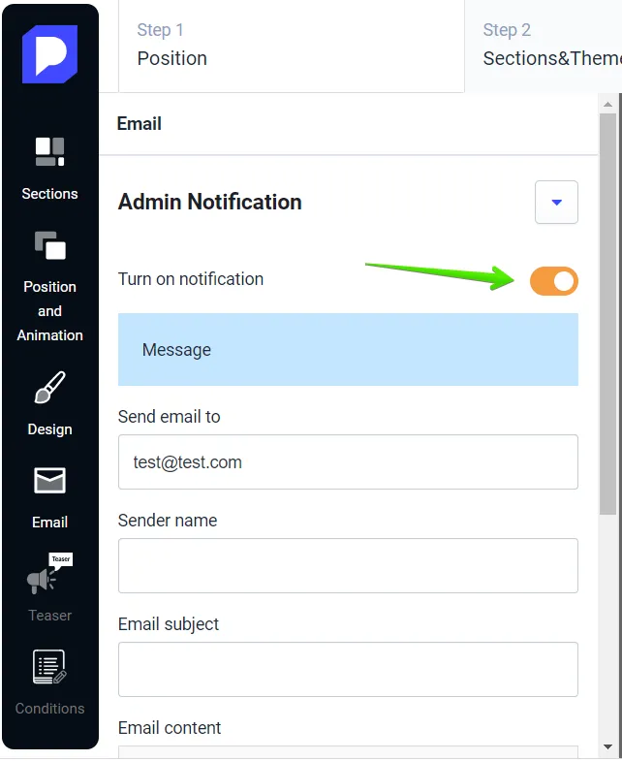Open the Design paintbrush icon
This screenshot has width=622, height=761.
50,388
